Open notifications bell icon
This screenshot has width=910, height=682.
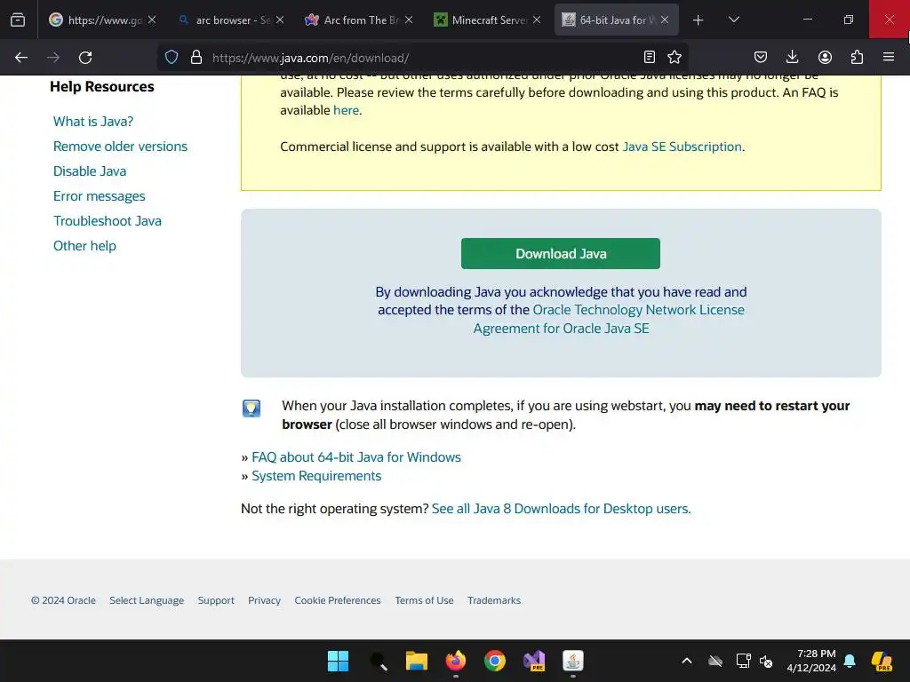pos(850,661)
